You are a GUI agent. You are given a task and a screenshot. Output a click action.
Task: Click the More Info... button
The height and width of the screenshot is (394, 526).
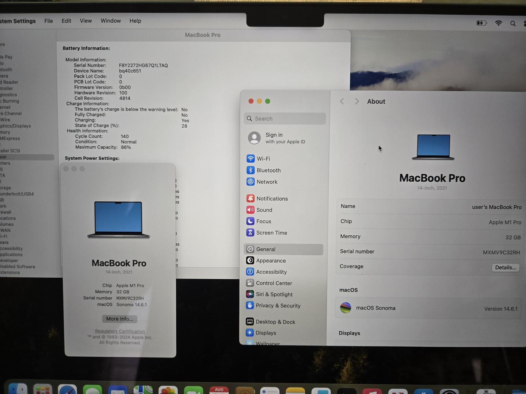119,319
